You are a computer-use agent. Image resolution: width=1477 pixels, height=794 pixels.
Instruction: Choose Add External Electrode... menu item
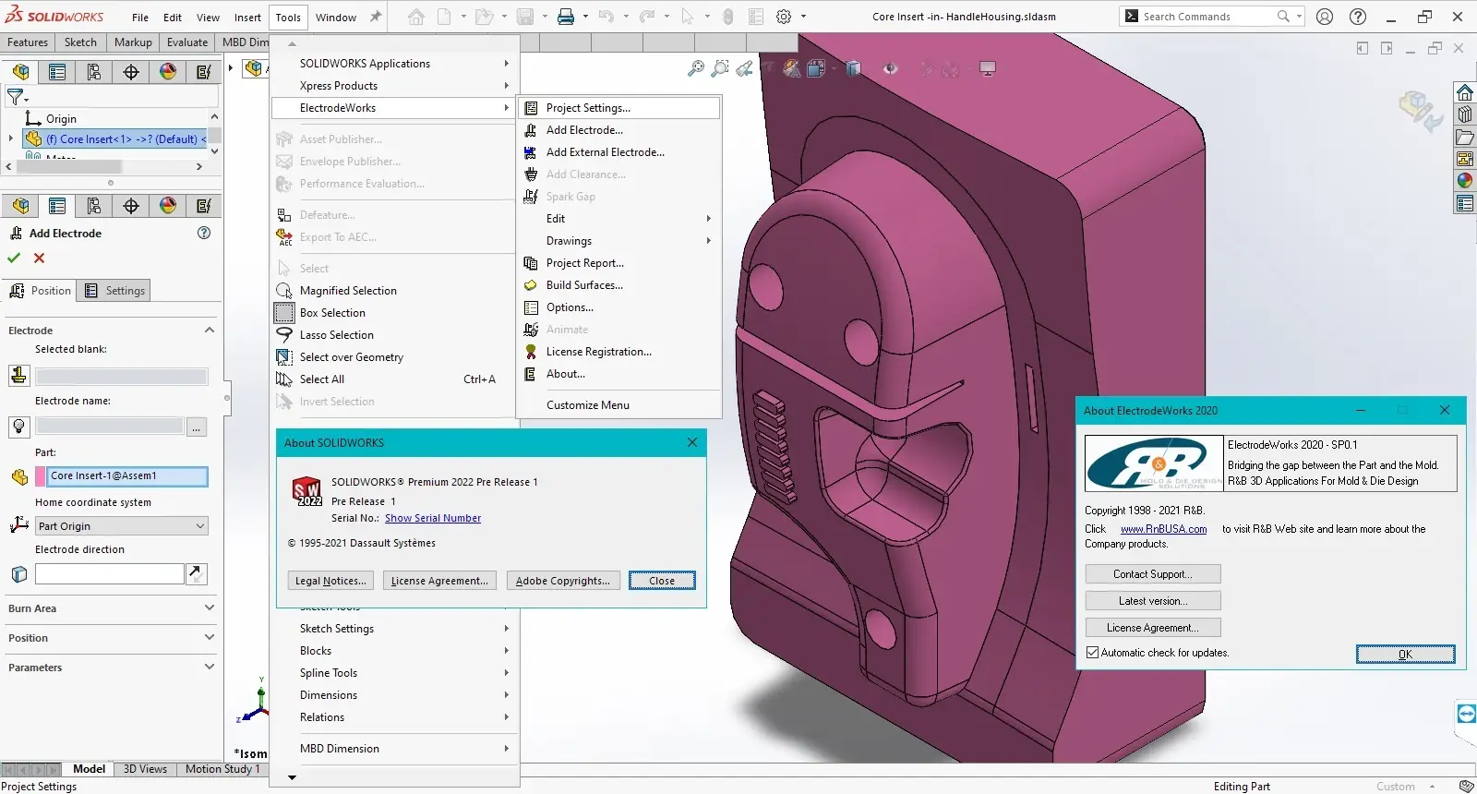[x=605, y=152]
